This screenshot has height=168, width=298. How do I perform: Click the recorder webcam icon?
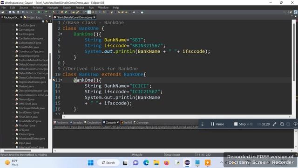click(295, 124)
